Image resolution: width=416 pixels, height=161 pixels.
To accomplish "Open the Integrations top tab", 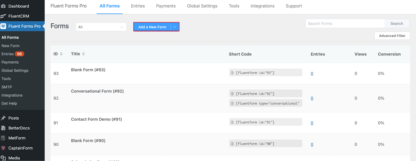I will [262, 6].
